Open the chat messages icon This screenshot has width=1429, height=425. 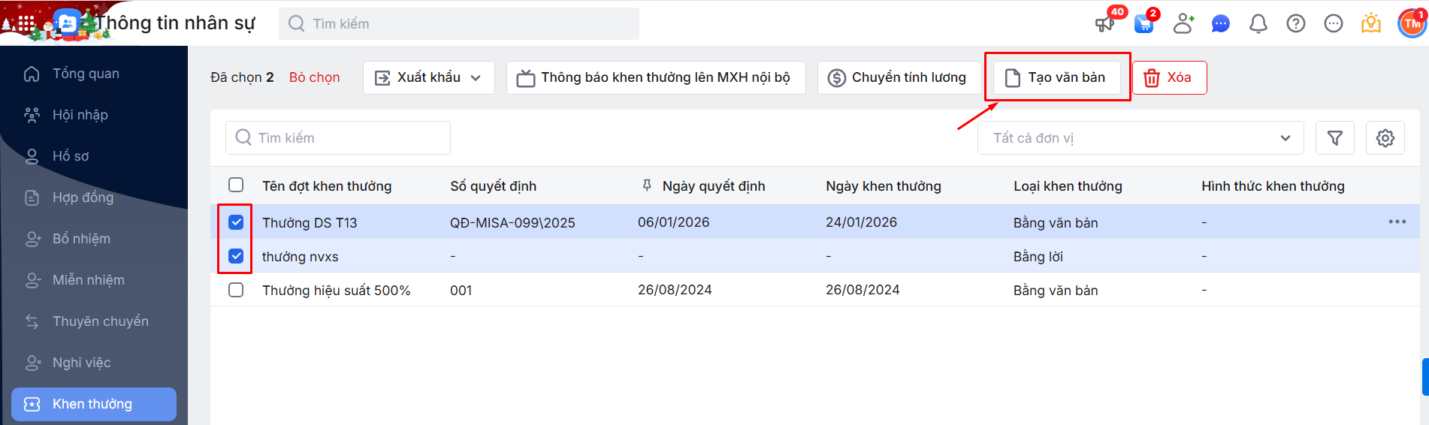(1221, 24)
